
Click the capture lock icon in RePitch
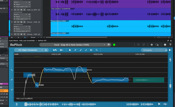click(157, 45)
